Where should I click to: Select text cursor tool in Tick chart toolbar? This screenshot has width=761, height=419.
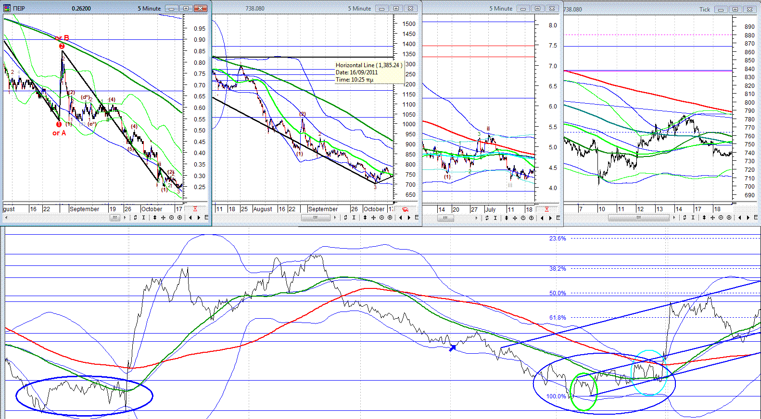point(693,217)
